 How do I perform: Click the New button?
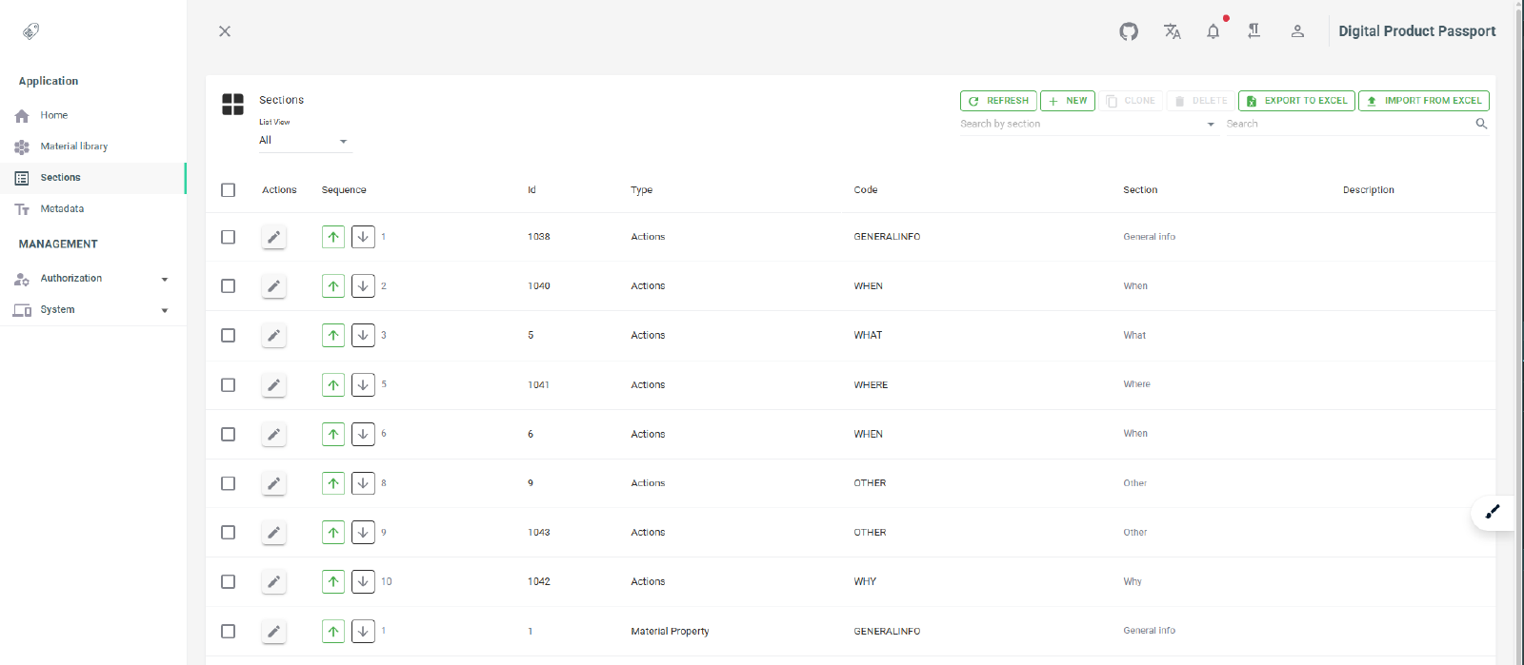tap(1067, 101)
